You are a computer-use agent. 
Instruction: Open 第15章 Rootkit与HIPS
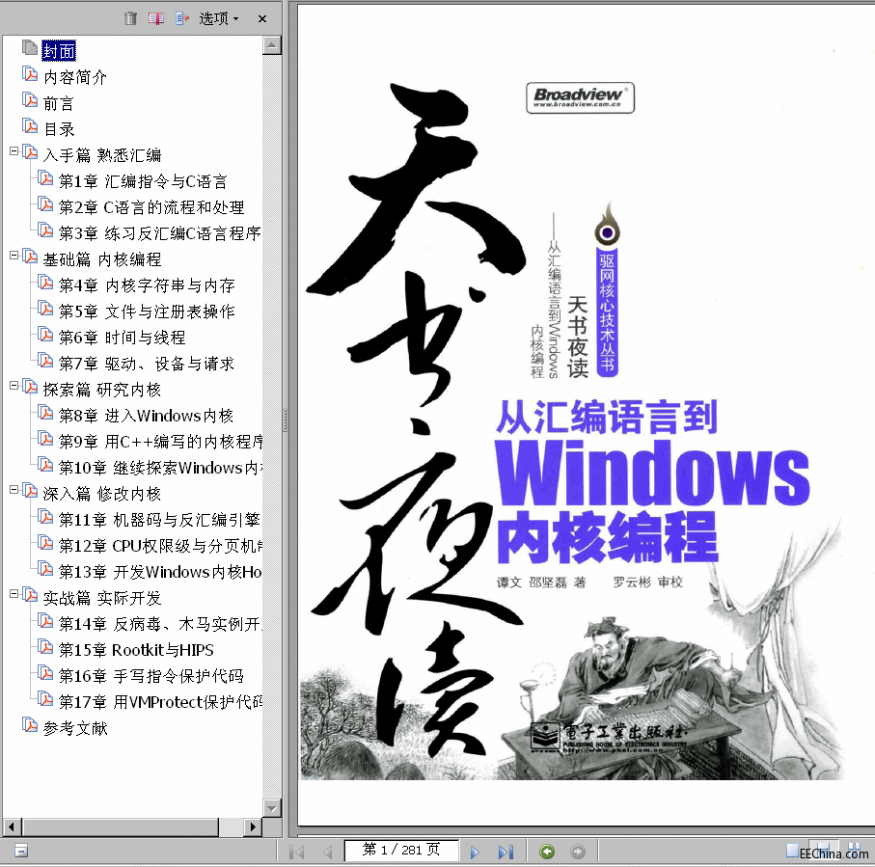pyautogui.click(x=136, y=650)
